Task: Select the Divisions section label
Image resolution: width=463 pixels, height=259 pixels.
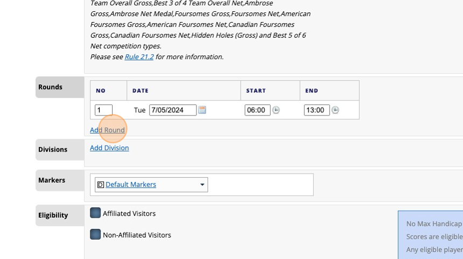Action: tap(53, 149)
